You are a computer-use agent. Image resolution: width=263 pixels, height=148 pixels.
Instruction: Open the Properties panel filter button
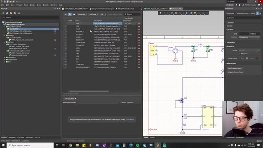(258, 13)
